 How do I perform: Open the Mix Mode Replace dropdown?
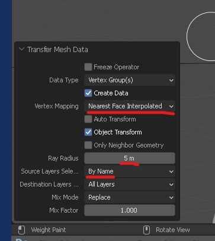[130, 197]
